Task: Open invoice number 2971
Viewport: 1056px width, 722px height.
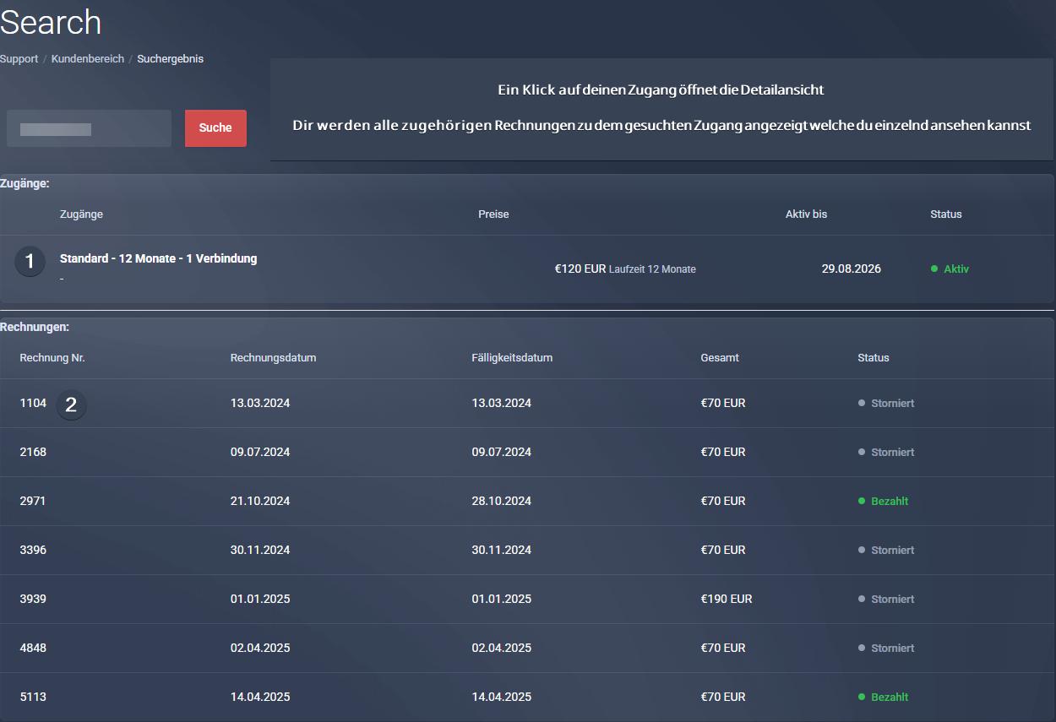Action: point(33,502)
